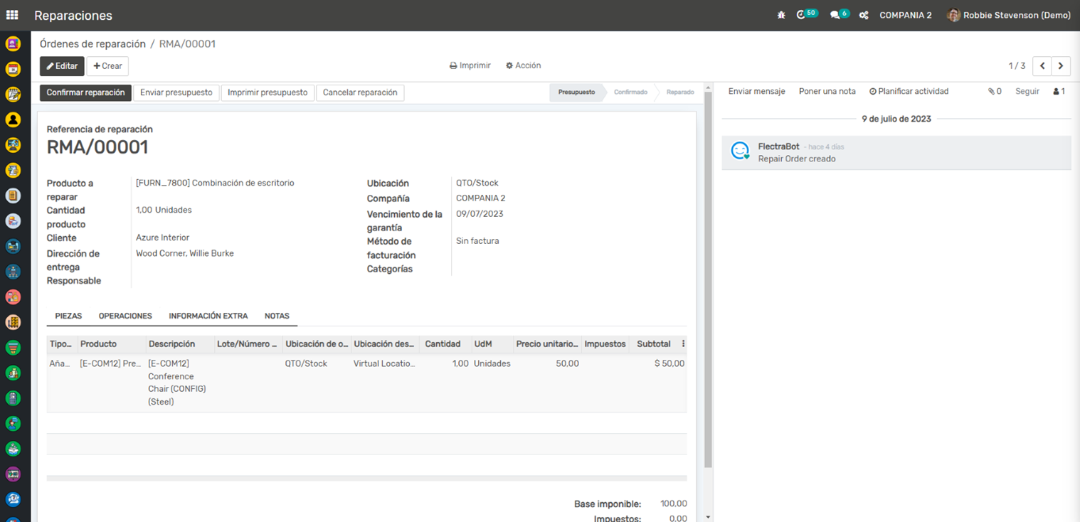The height and width of the screenshot is (522, 1080).
Task: Go to next record arrow
Action: (1061, 66)
